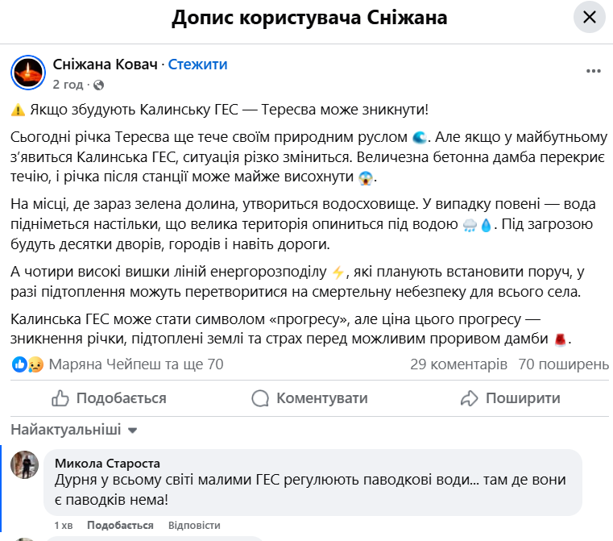Click Микола Староста commenter avatar
This screenshot has width=613, height=541.
(25, 464)
